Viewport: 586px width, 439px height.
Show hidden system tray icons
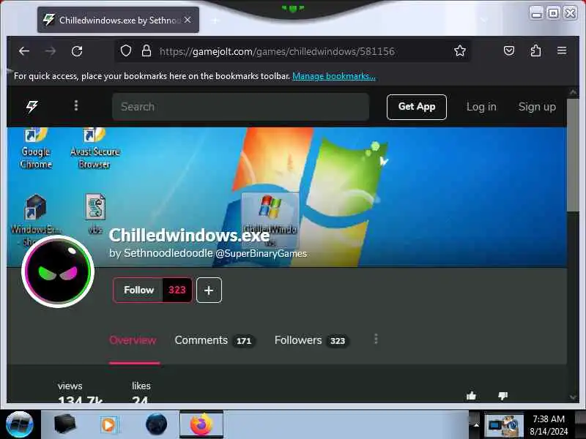tap(476, 425)
